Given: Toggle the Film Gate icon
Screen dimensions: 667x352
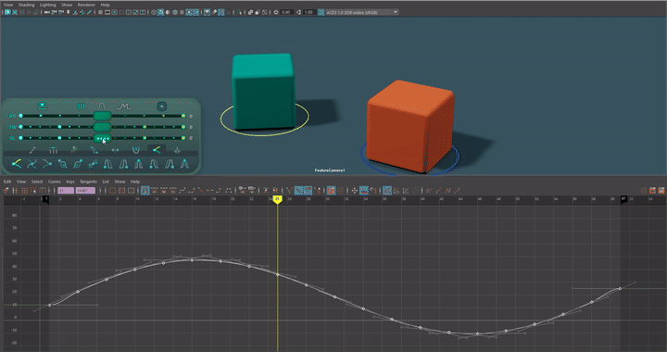Looking at the screenshot, I should [x=107, y=12].
